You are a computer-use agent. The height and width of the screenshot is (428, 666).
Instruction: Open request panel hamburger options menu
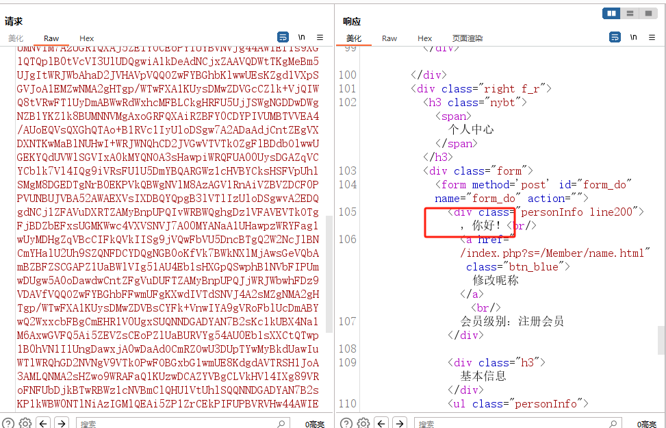coord(320,37)
